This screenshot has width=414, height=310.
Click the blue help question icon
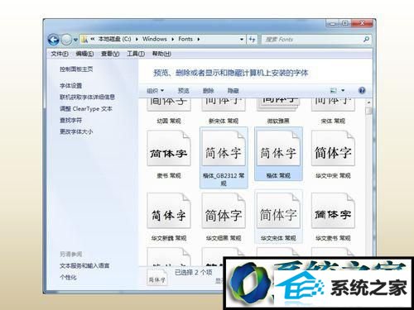pyautogui.click(x=362, y=90)
